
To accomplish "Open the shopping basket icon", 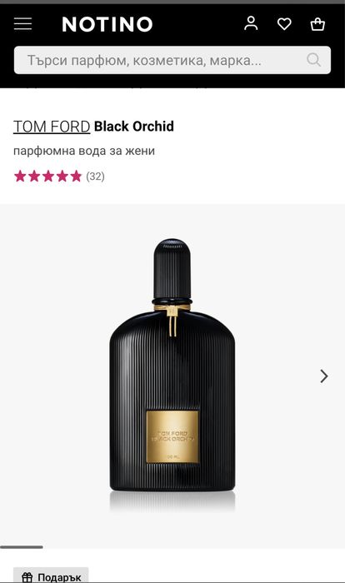I will [317, 24].
